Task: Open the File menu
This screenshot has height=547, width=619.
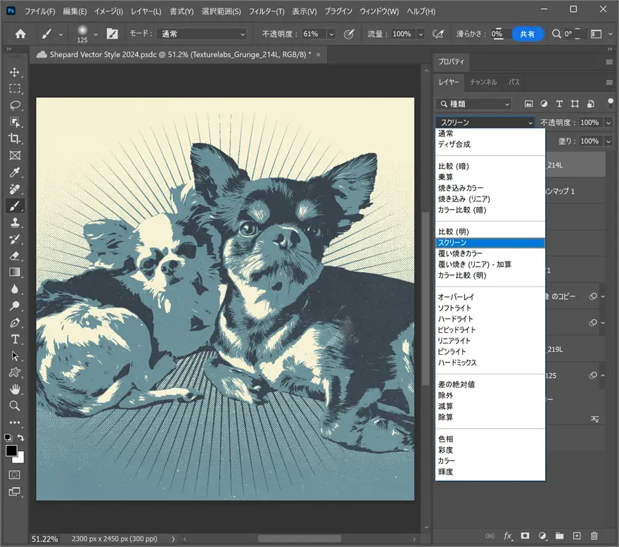Action: pyautogui.click(x=40, y=11)
